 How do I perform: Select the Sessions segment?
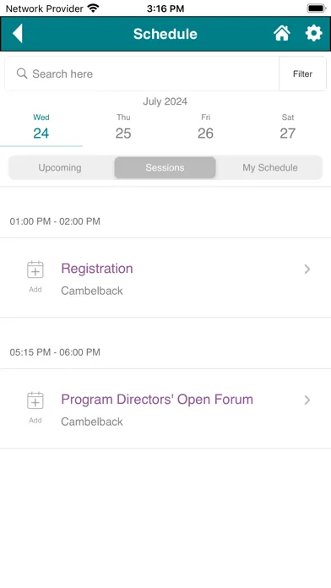click(165, 167)
